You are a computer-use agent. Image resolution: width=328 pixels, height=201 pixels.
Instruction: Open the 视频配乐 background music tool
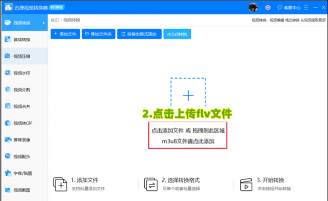[25, 157]
